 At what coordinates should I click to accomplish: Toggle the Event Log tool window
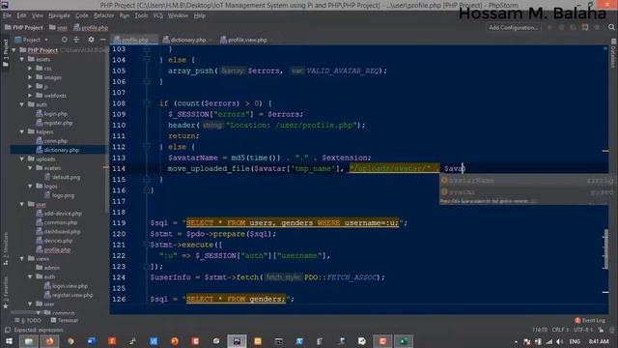tap(590, 320)
